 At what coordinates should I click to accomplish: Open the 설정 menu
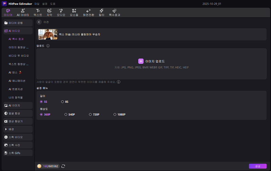pyautogui.click(x=45, y=4)
